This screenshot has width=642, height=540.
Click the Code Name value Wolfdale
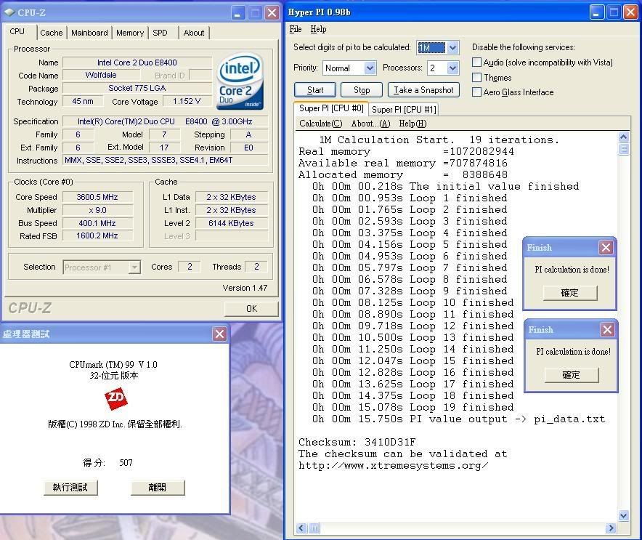101,76
